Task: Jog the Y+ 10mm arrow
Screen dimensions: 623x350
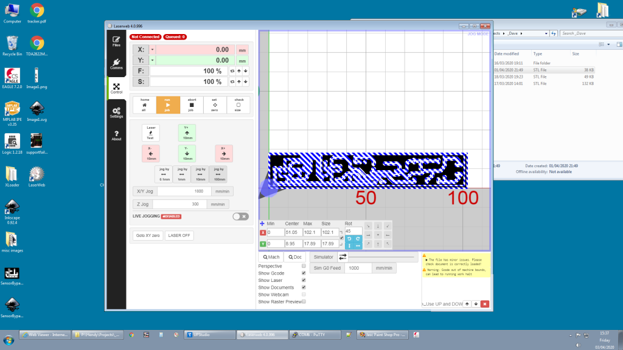Action: click(x=187, y=132)
